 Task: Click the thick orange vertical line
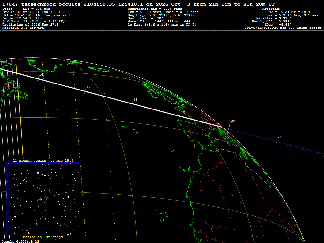point(20,109)
